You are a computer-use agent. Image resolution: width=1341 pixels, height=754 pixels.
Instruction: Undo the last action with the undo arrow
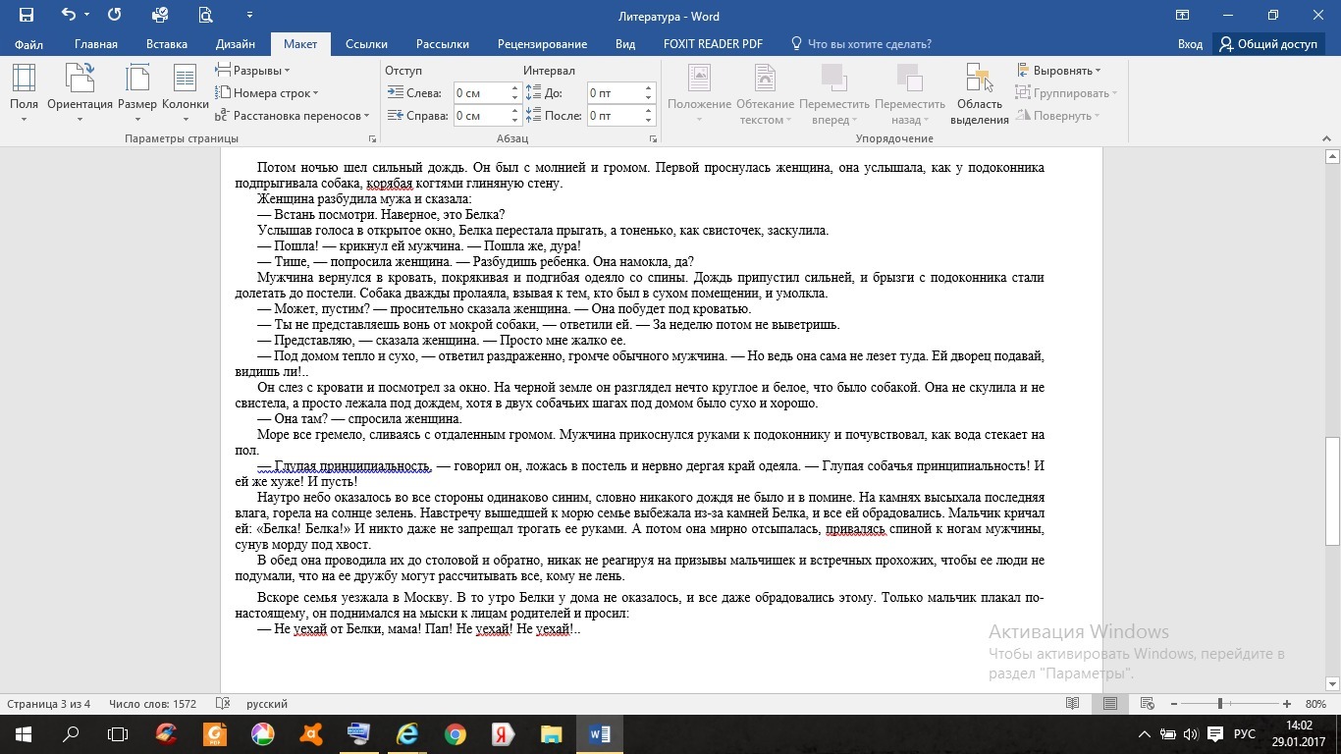68,16
